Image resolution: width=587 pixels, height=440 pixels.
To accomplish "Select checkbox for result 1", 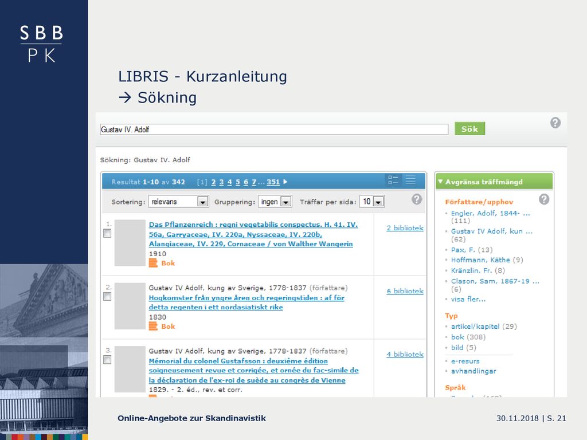I will click(x=107, y=234).
